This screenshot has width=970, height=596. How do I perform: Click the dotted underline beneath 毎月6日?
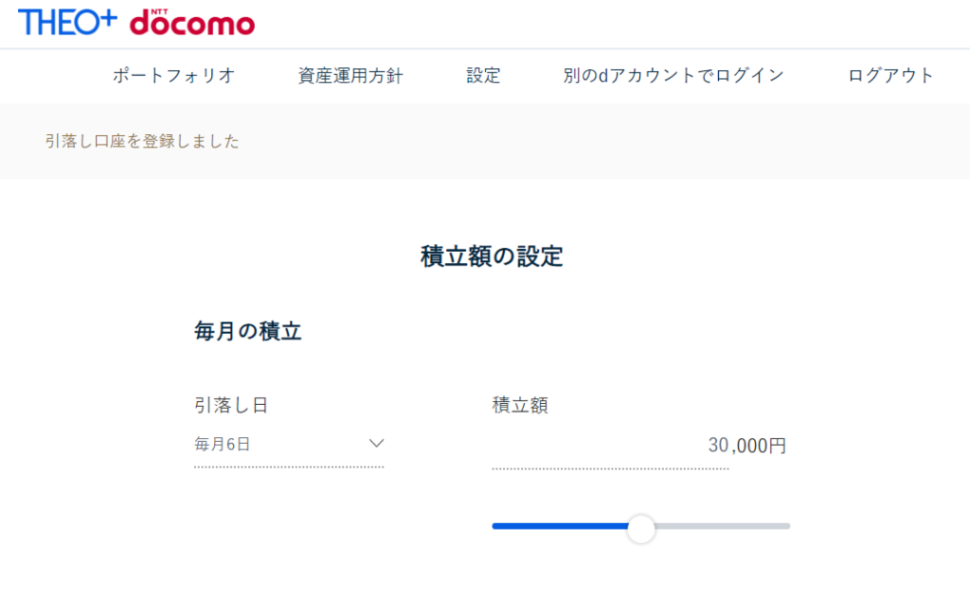tap(289, 467)
